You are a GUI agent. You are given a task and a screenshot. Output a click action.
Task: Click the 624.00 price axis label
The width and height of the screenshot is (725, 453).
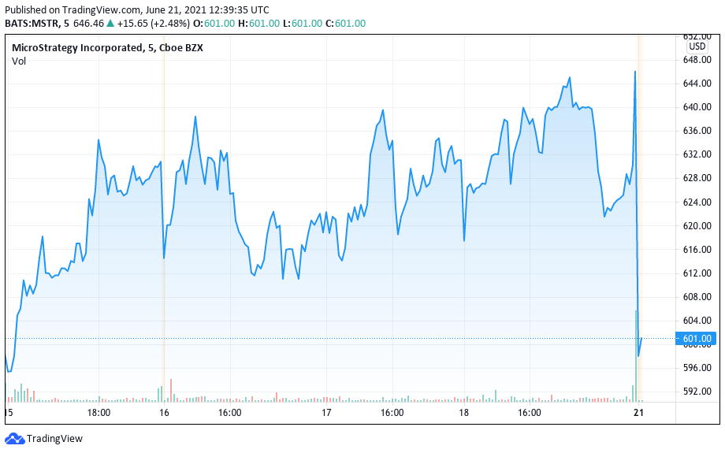[697, 202]
